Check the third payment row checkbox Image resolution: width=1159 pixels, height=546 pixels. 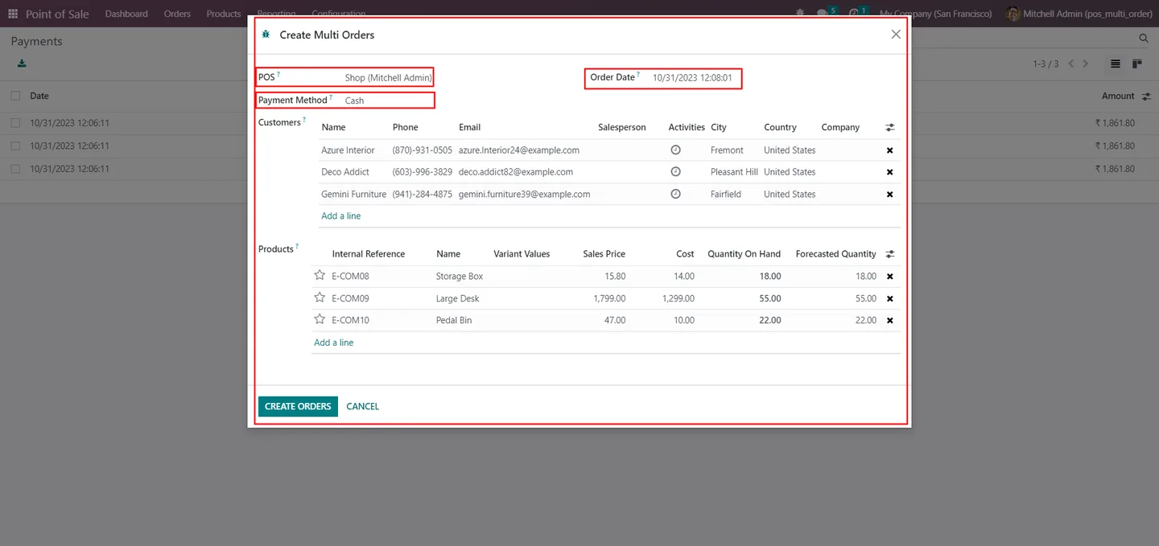coord(15,169)
